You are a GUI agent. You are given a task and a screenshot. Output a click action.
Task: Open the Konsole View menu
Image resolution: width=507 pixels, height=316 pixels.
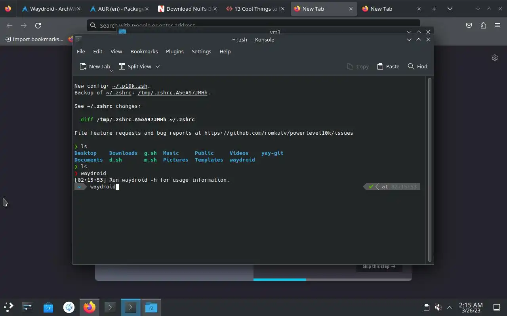(x=116, y=51)
